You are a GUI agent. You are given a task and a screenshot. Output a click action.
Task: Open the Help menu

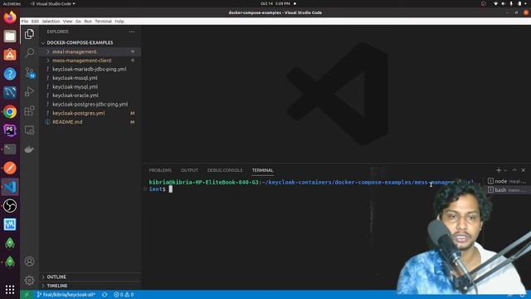pos(119,21)
